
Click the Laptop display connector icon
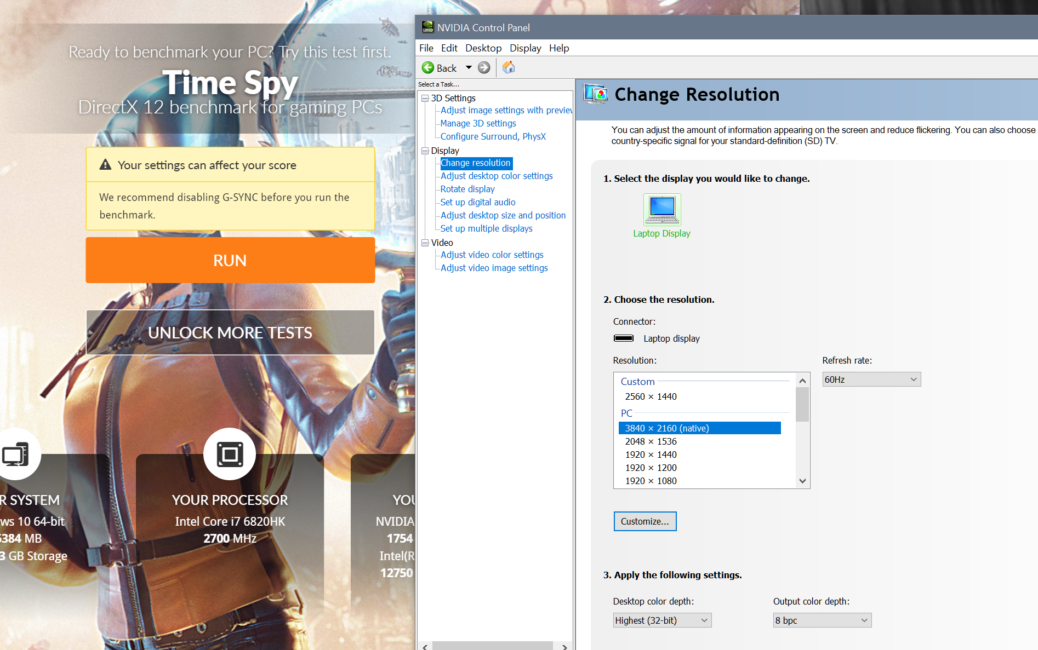pyautogui.click(x=624, y=338)
